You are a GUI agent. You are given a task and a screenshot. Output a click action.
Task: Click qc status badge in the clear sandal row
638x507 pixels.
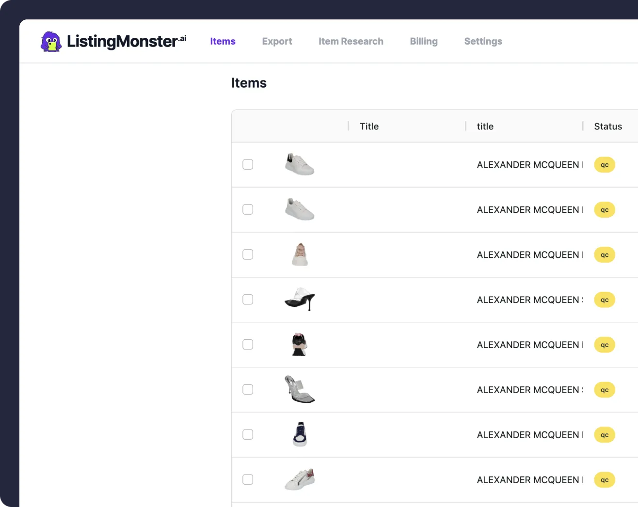pos(605,390)
